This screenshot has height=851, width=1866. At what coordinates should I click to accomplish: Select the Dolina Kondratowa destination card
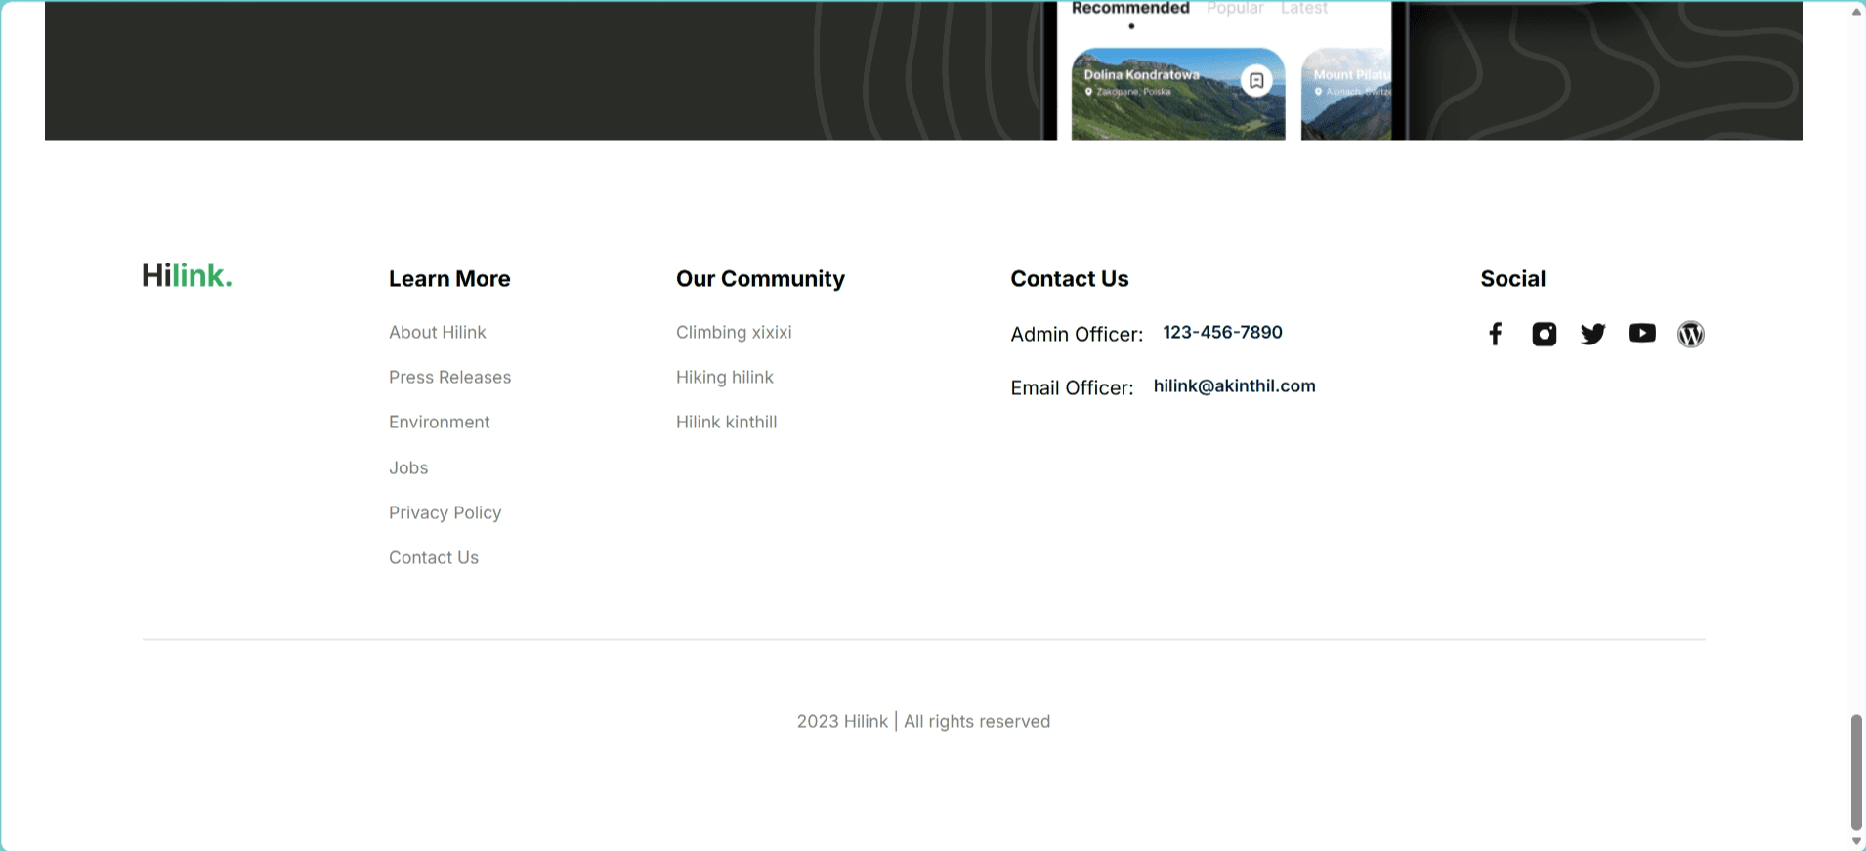click(1178, 94)
